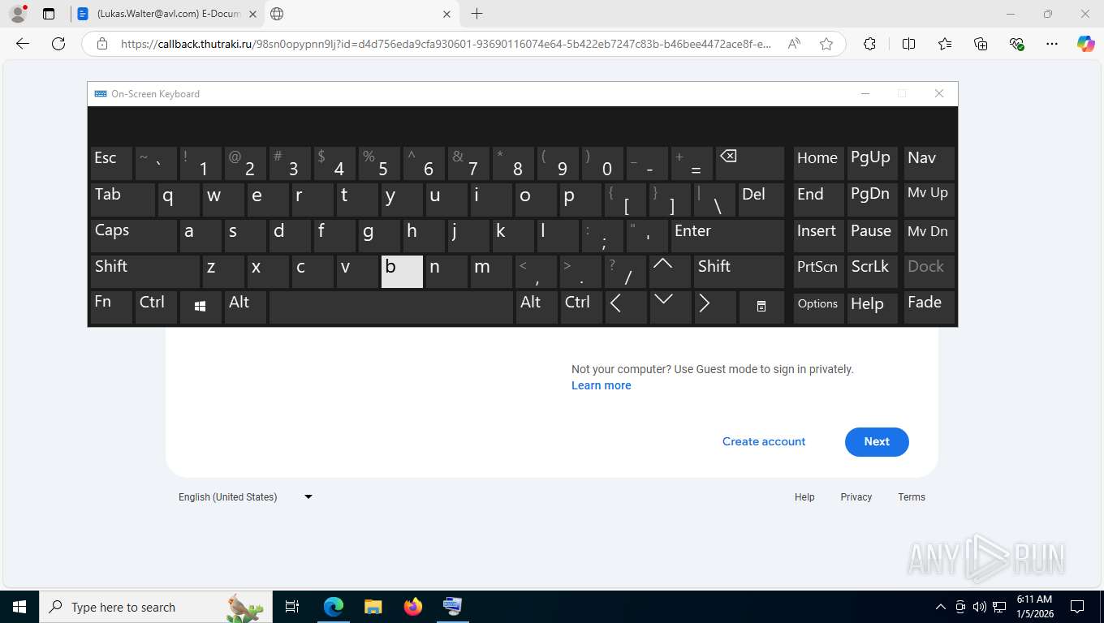Open the Privacy footer link

(856, 496)
